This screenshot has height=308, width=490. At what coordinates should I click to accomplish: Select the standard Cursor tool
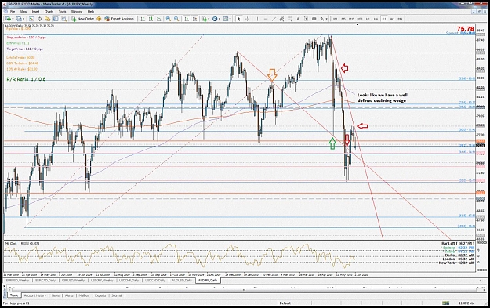click(239, 19)
